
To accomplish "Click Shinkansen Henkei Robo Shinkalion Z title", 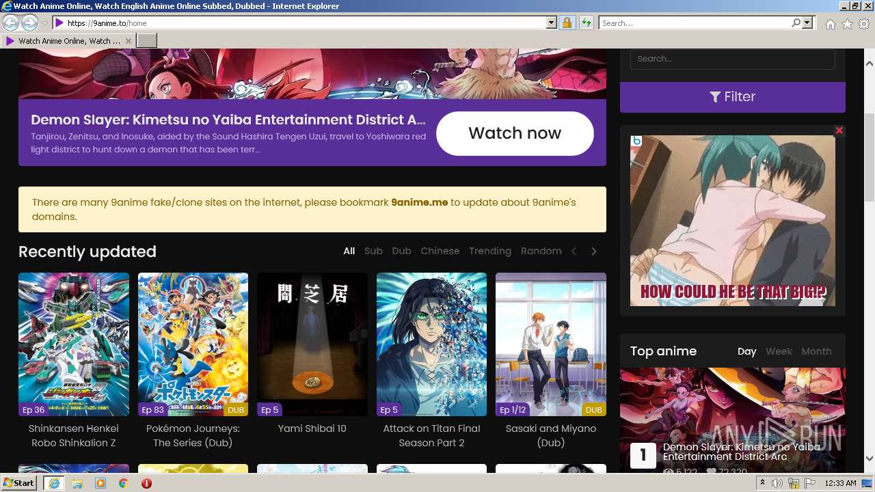I will click(x=74, y=435).
